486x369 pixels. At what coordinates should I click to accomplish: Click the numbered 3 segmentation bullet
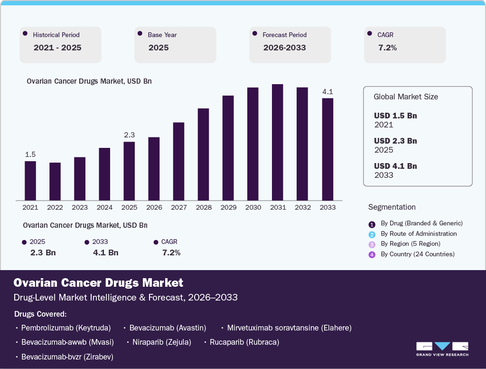372,244
